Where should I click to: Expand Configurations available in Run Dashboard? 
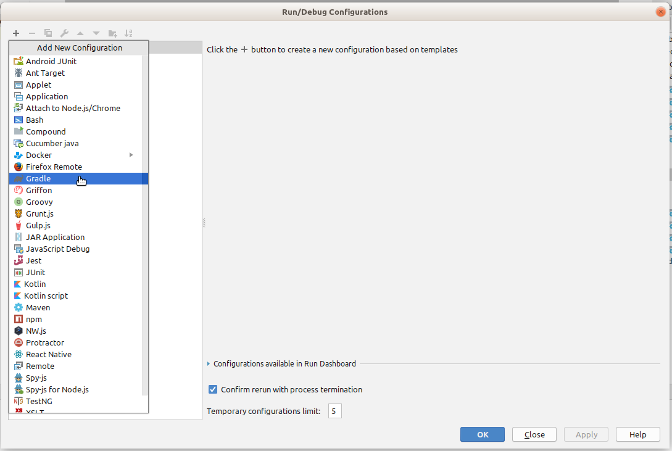[x=209, y=363]
